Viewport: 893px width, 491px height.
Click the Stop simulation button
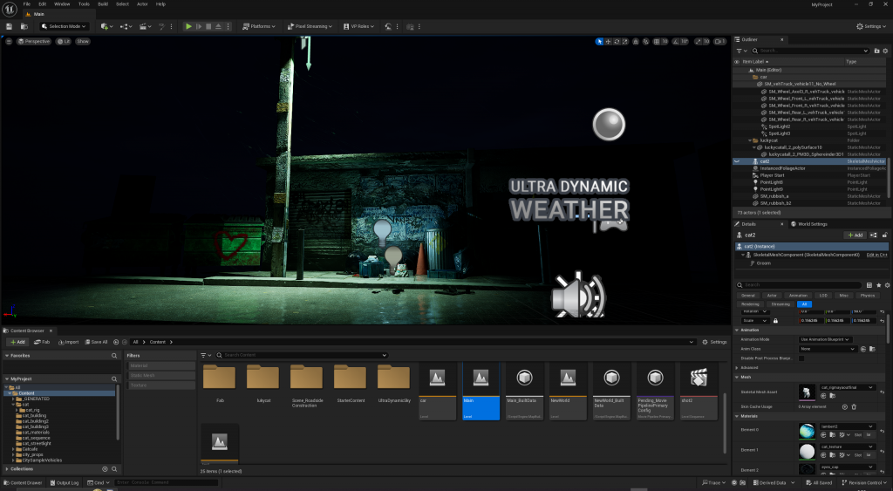(208, 26)
